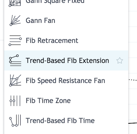Select the Gann Square Fixed text label
The height and width of the screenshot is (134, 137).
(55, 2)
